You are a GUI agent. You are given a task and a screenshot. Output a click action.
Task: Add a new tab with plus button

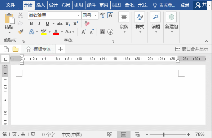(x=61, y=49)
